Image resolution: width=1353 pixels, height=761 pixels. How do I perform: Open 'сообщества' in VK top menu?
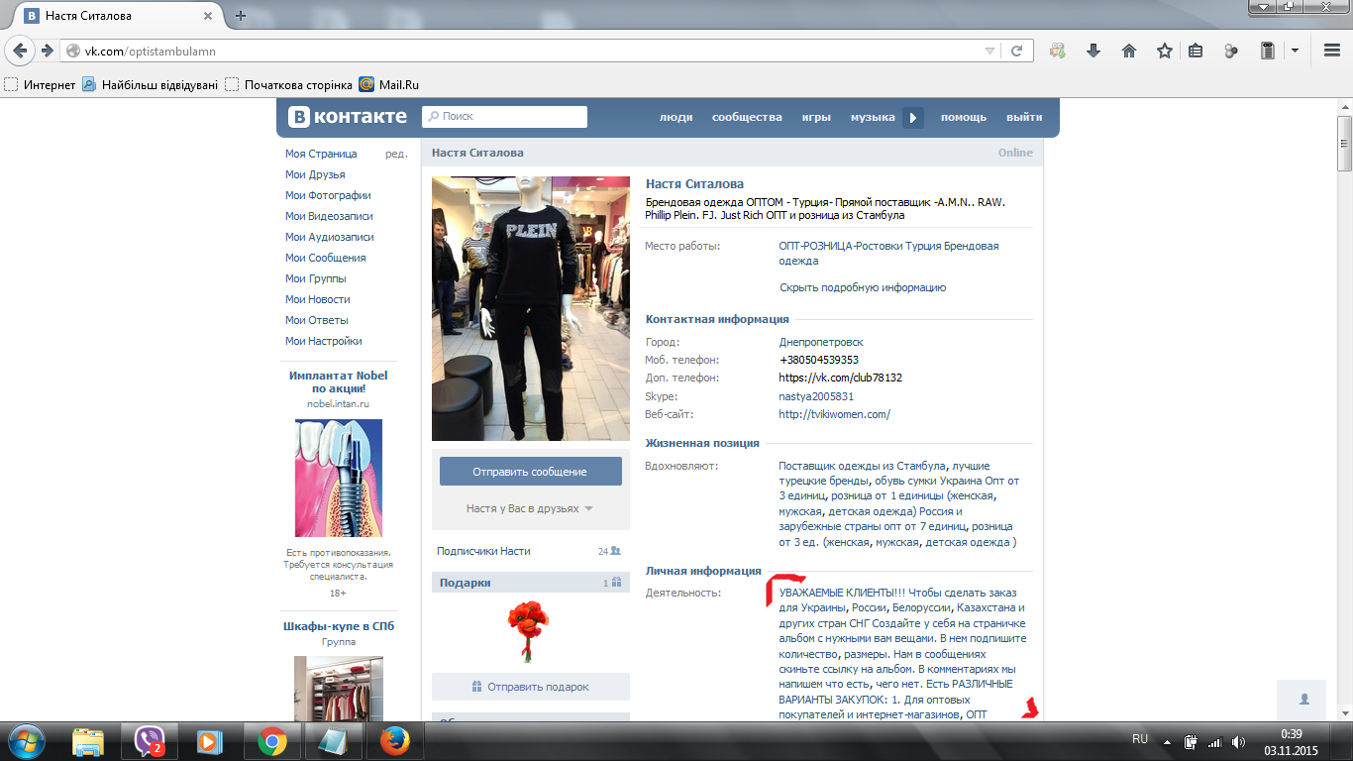747,117
